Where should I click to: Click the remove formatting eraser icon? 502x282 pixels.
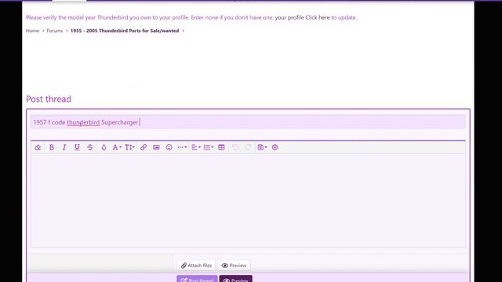(38, 147)
